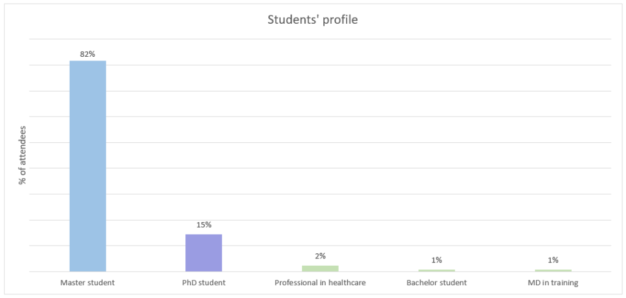The width and height of the screenshot is (626, 298).
Task: Click the "MD in training" category label
Action: click(x=553, y=283)
